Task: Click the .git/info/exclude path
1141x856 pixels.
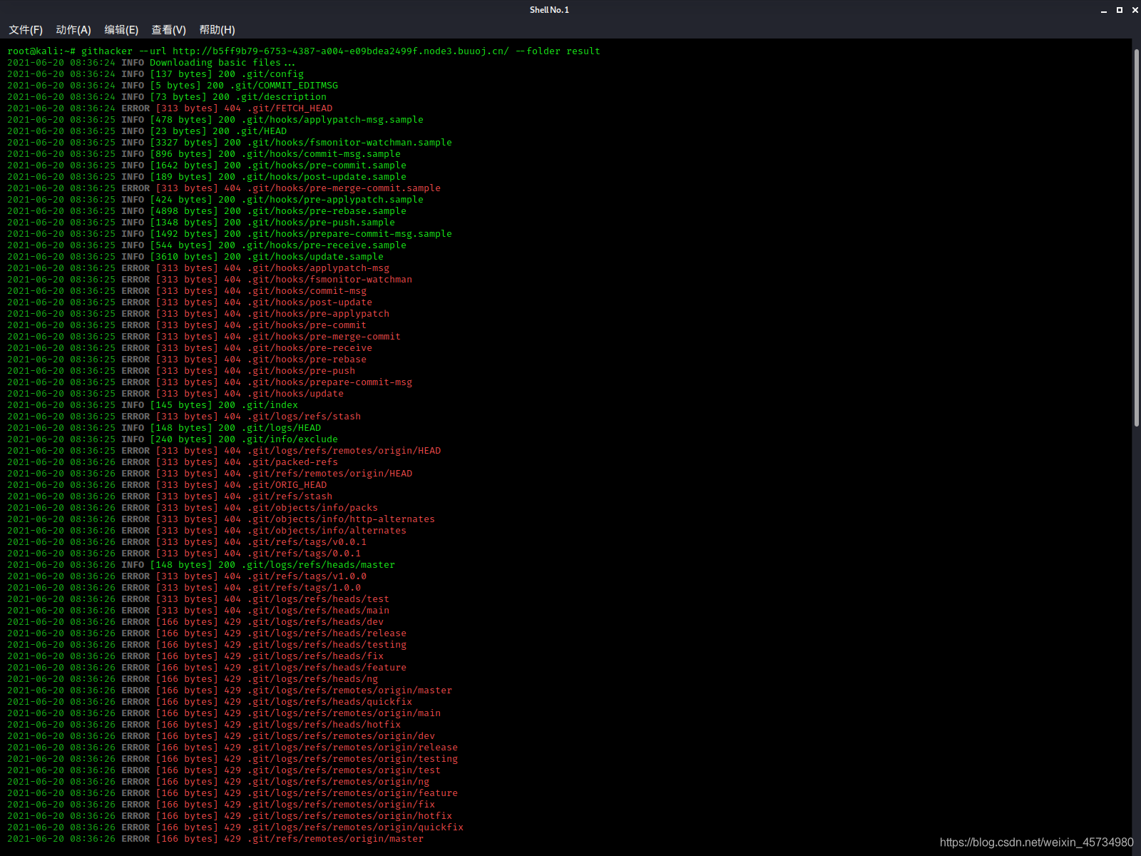Action: click(290, 439)
